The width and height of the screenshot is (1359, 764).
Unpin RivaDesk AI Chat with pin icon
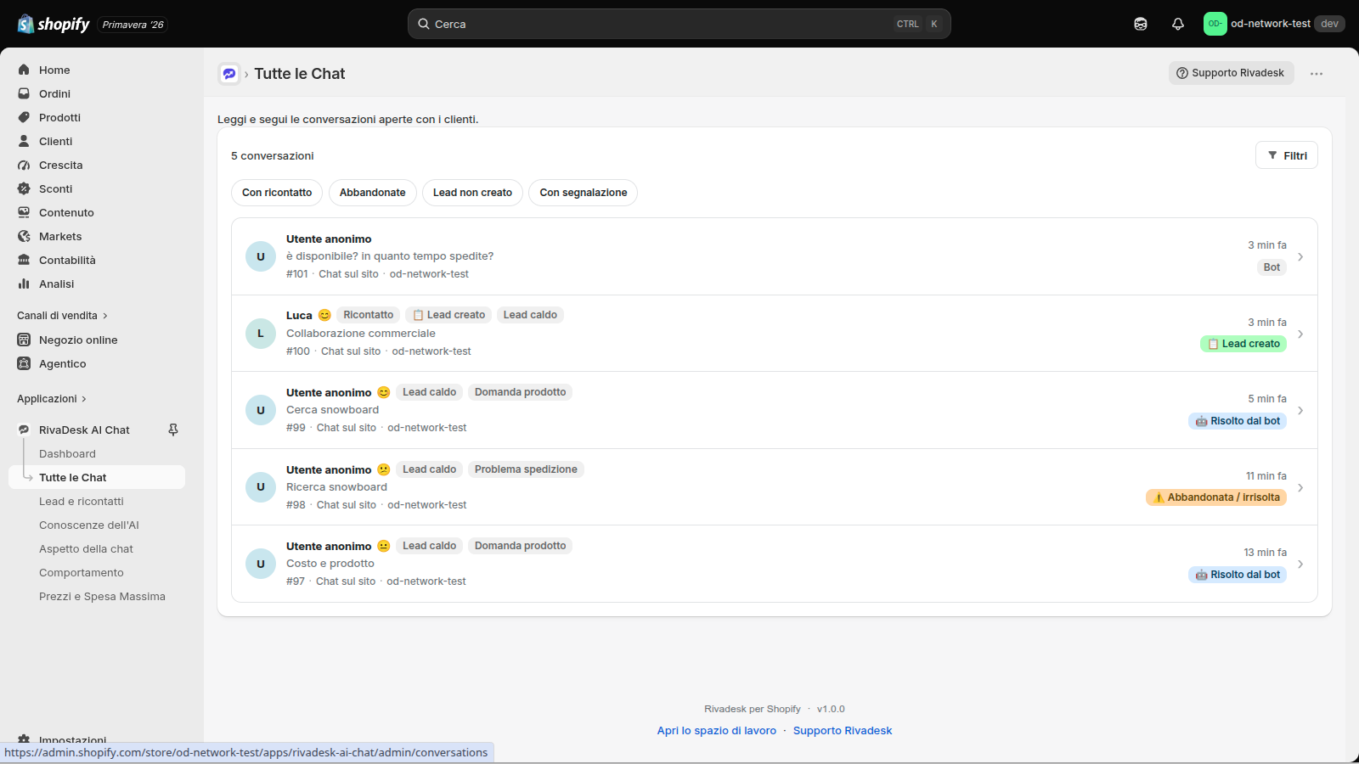pos(173,430)
